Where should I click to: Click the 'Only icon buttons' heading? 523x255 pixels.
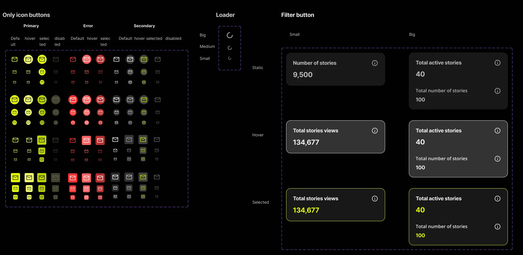coord(26,15)
